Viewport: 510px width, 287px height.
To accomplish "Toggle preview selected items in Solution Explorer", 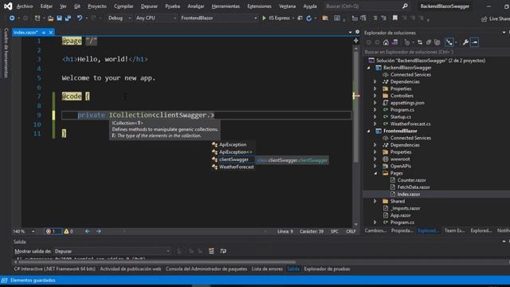I will point(475,42).
